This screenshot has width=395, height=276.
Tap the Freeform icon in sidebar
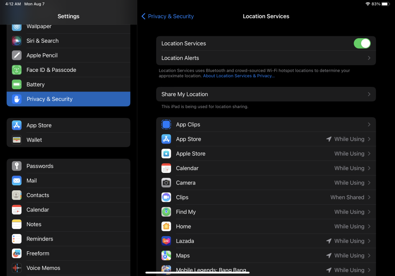17,254
